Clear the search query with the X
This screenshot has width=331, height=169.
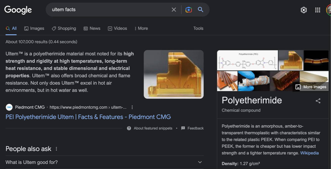click(x=174, y=10)
